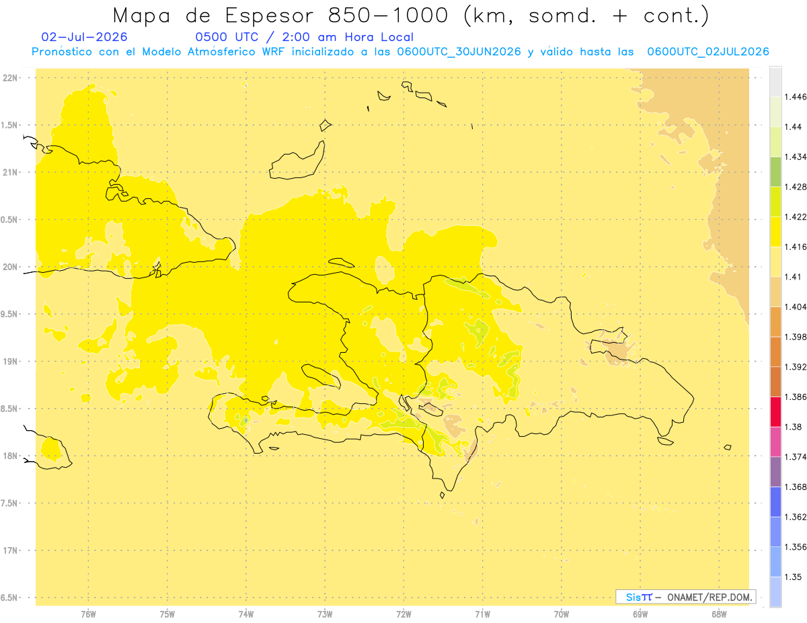
Task: Click the latitude label 8.5N
Action: click(9, 409)
